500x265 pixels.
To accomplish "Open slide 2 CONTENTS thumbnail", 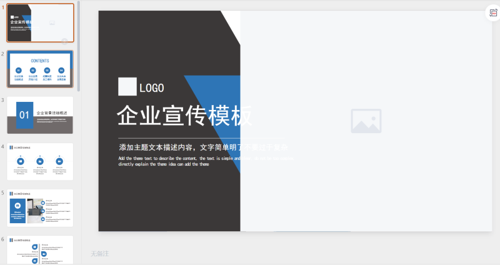I will point(40,69).
